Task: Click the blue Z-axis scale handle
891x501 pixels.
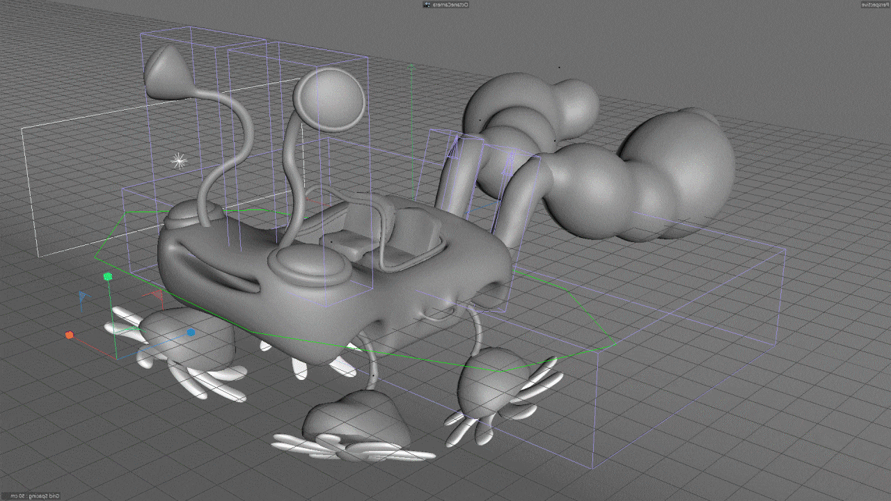Action: tap(190, 333)
